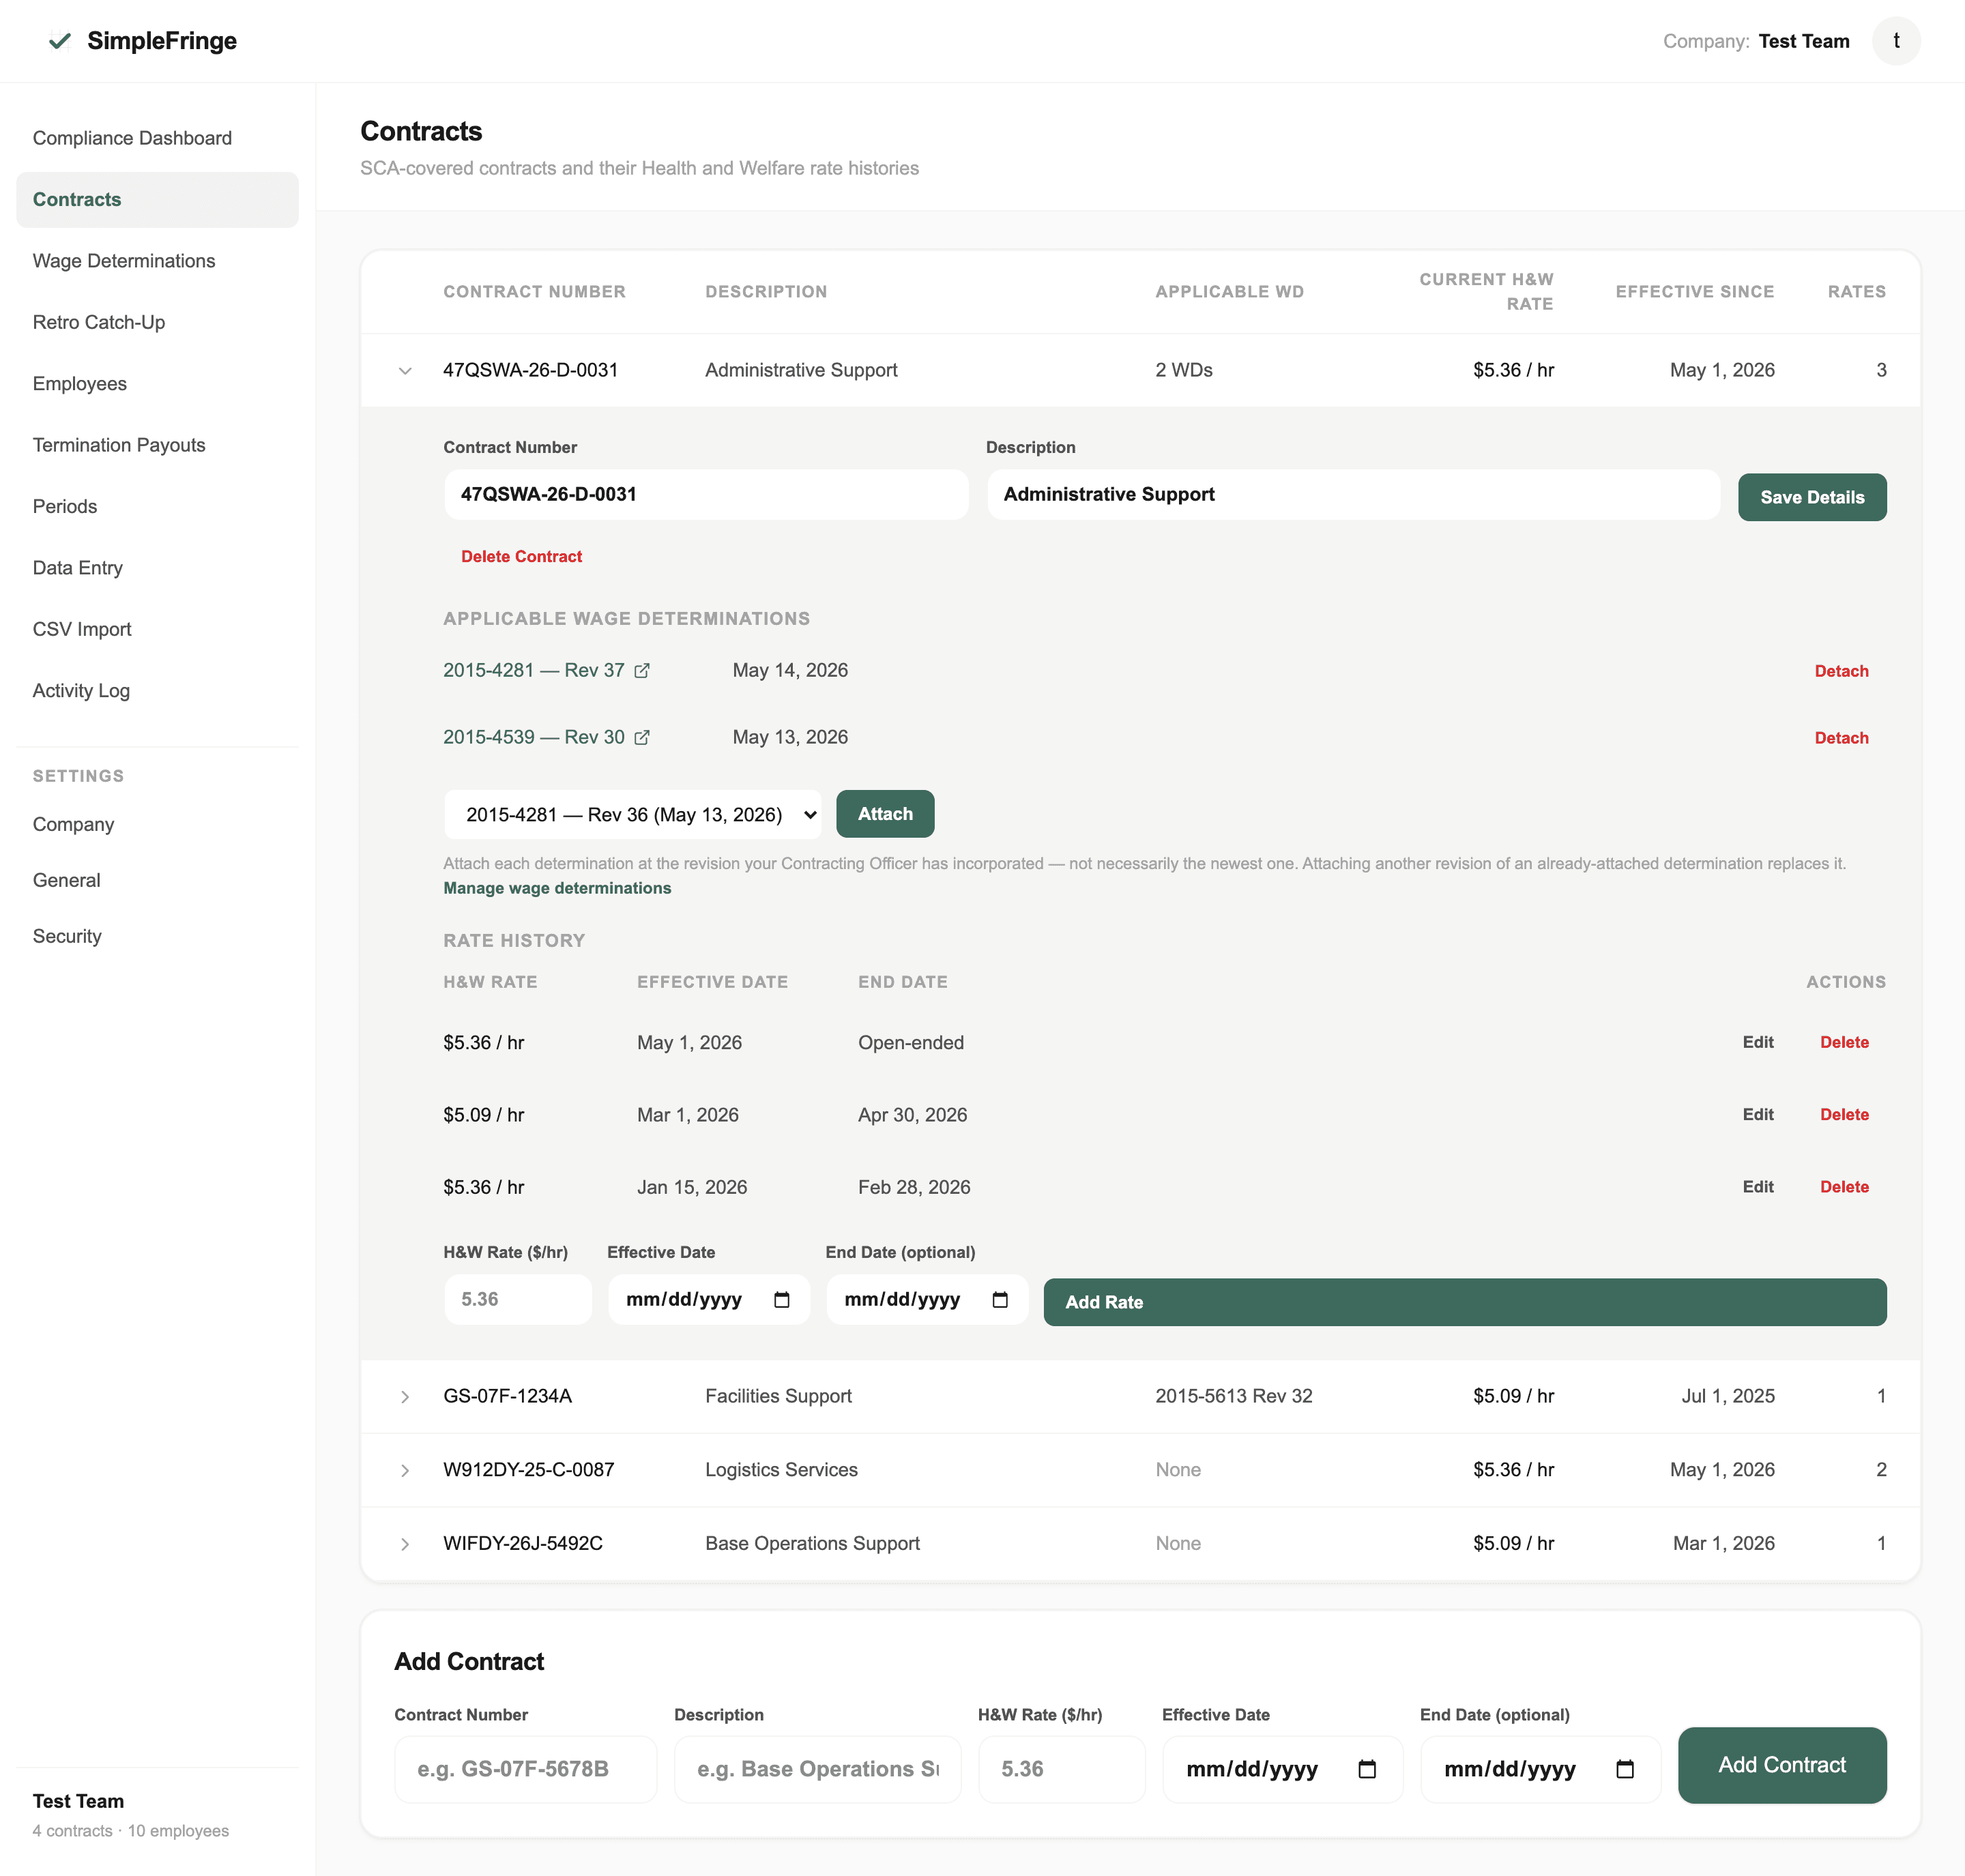Click the Add Rate button
The height and width of the screenshot is (1876, 1965).
coord(1465,1302)
